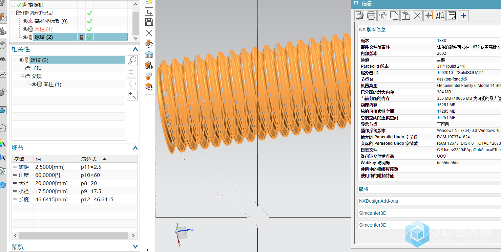Collapse the 细节 panel chevron

pos(135,148)
